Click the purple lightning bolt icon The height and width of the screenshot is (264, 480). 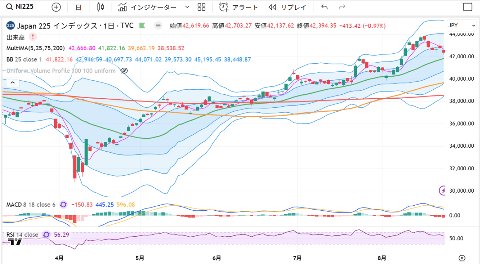(443, 190)
